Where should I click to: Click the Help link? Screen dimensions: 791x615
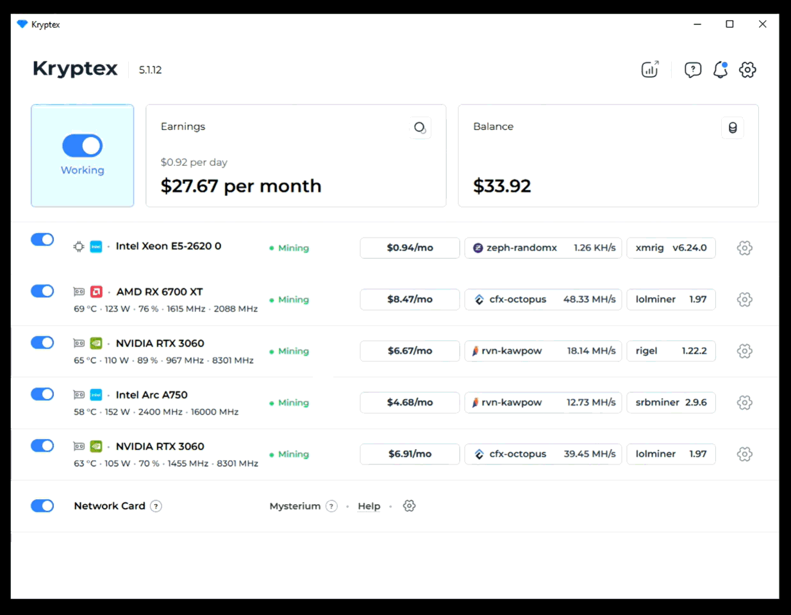369,506
